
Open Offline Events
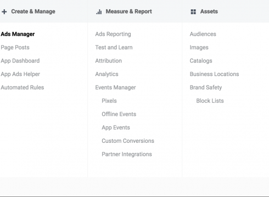pos(119,114)
